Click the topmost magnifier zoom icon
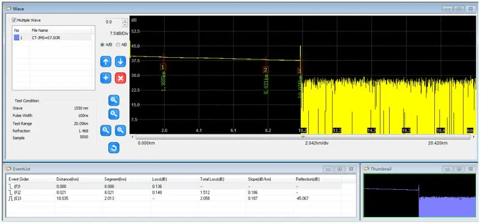 (114, 100)
